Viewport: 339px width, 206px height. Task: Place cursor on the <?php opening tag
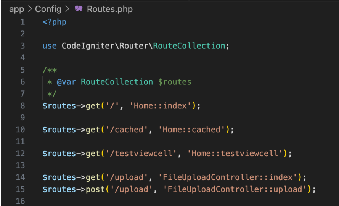tap(55, 22)
